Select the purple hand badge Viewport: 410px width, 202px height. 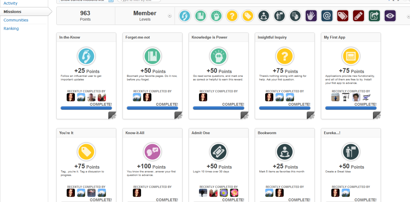coord(311,16)
